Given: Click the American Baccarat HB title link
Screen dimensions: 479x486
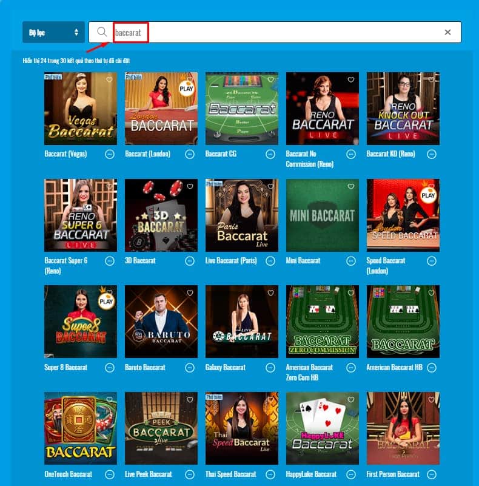Looking at the screenshot, I should click(394, 367).
